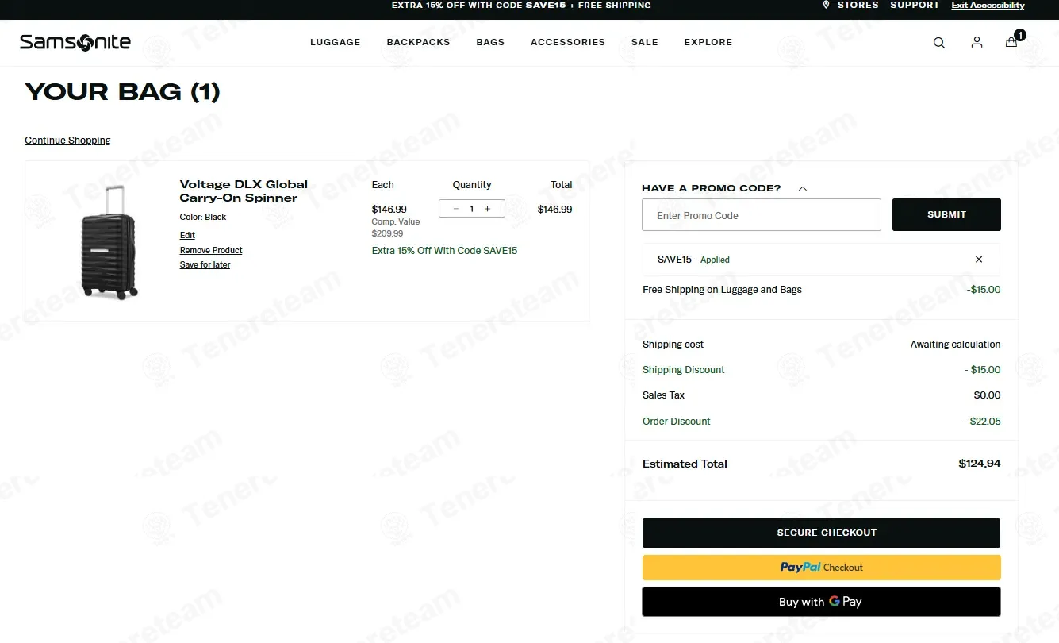Remove the Voltage DLX spinner from bag
The image size is (1059, 643).
tap(210, 250)
